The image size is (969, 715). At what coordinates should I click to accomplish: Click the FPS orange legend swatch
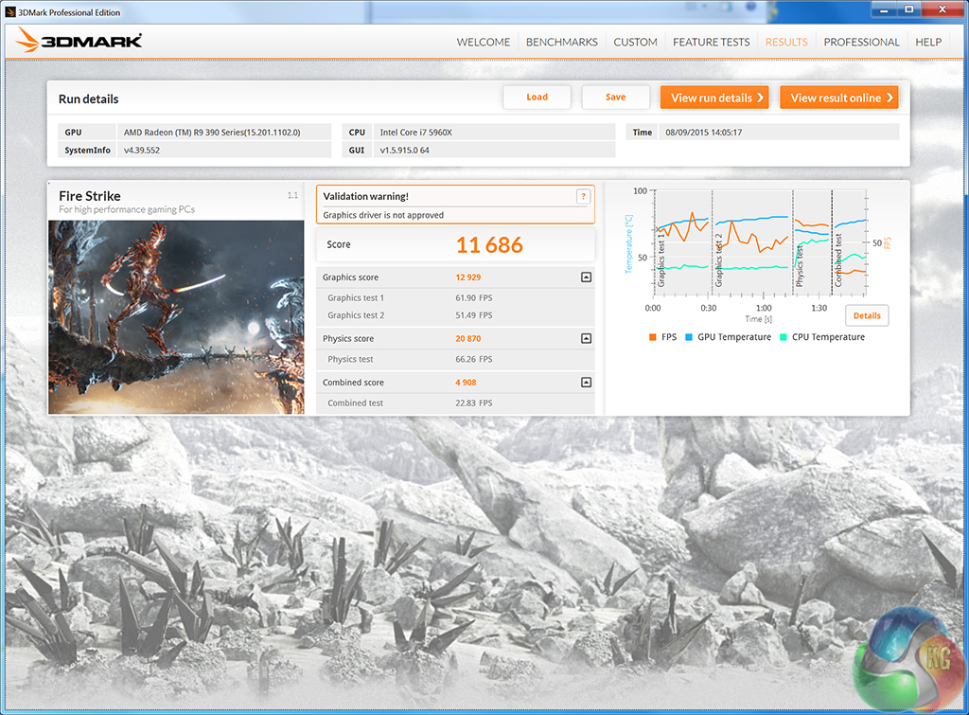pos(653,337)
